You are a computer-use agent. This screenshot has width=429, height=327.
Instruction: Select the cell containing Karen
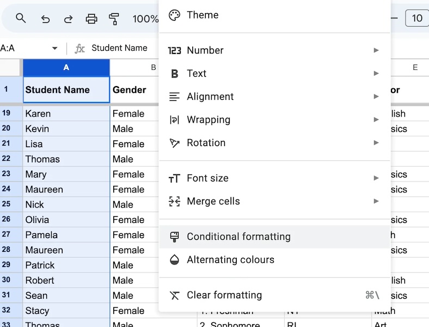click(66, 114)
